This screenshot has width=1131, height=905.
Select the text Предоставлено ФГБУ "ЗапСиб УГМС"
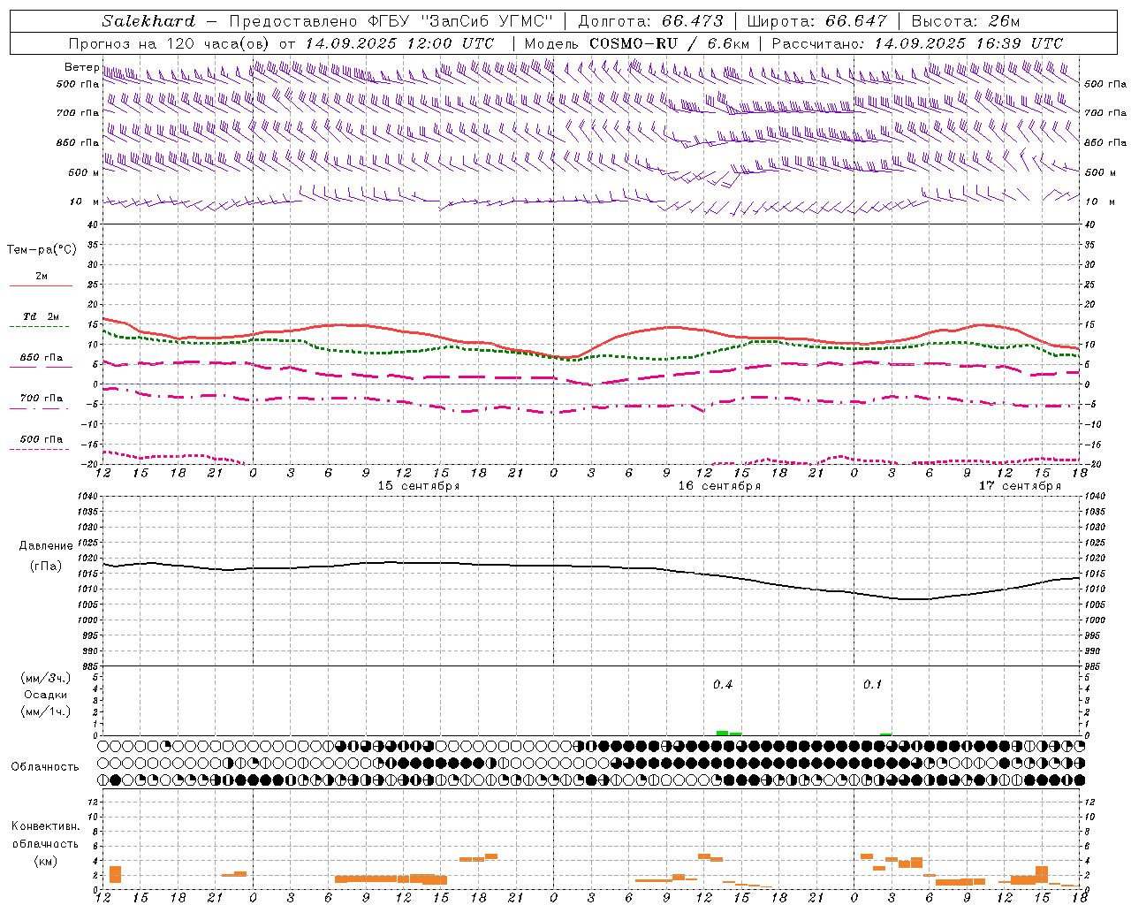(391, 21)
